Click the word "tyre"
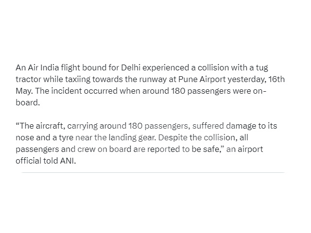311x233 pixels. (66, 138)
